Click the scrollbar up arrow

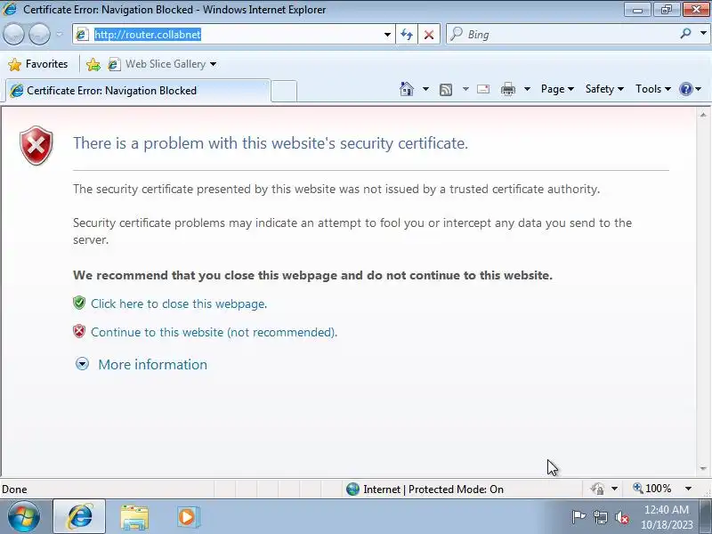click(x=703, y=115)
